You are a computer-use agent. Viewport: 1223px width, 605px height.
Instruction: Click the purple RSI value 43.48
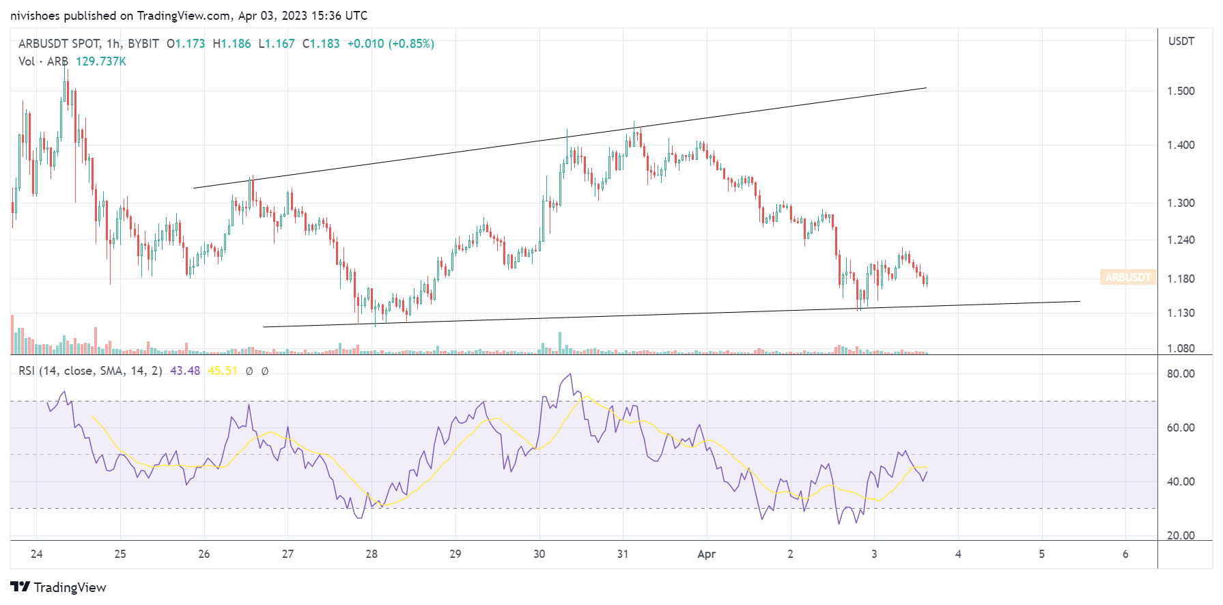(x=185, y=371)
